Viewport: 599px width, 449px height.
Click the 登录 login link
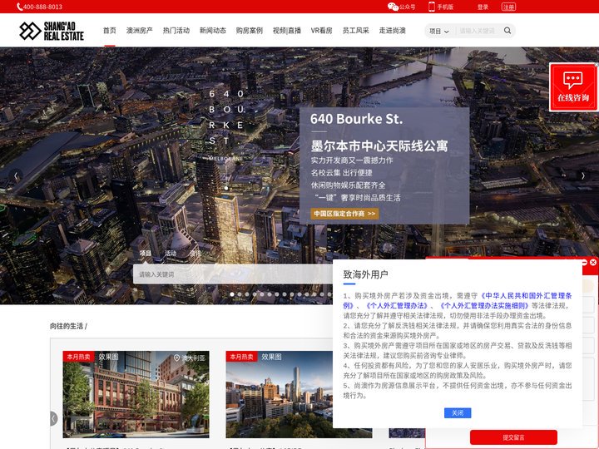coord(483,7)
